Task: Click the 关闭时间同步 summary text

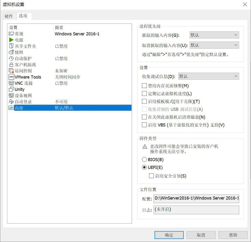Action: (x=67, y=77)
